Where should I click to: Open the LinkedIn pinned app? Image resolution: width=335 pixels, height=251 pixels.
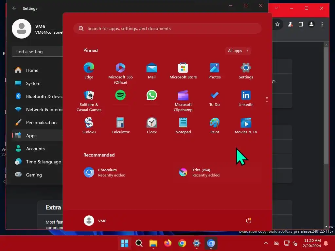[246, 98]
